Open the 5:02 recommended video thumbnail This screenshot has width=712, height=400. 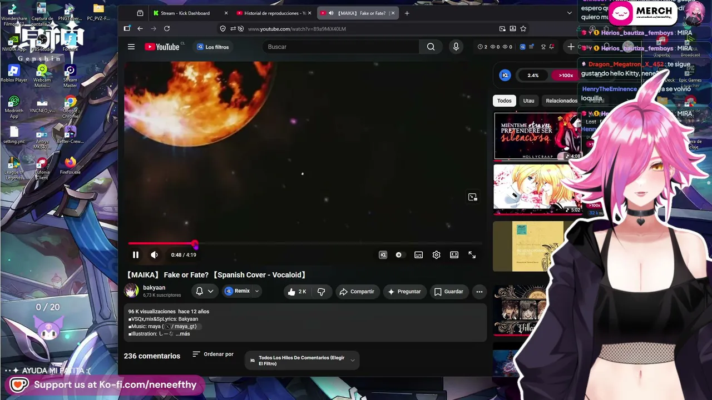537,189
